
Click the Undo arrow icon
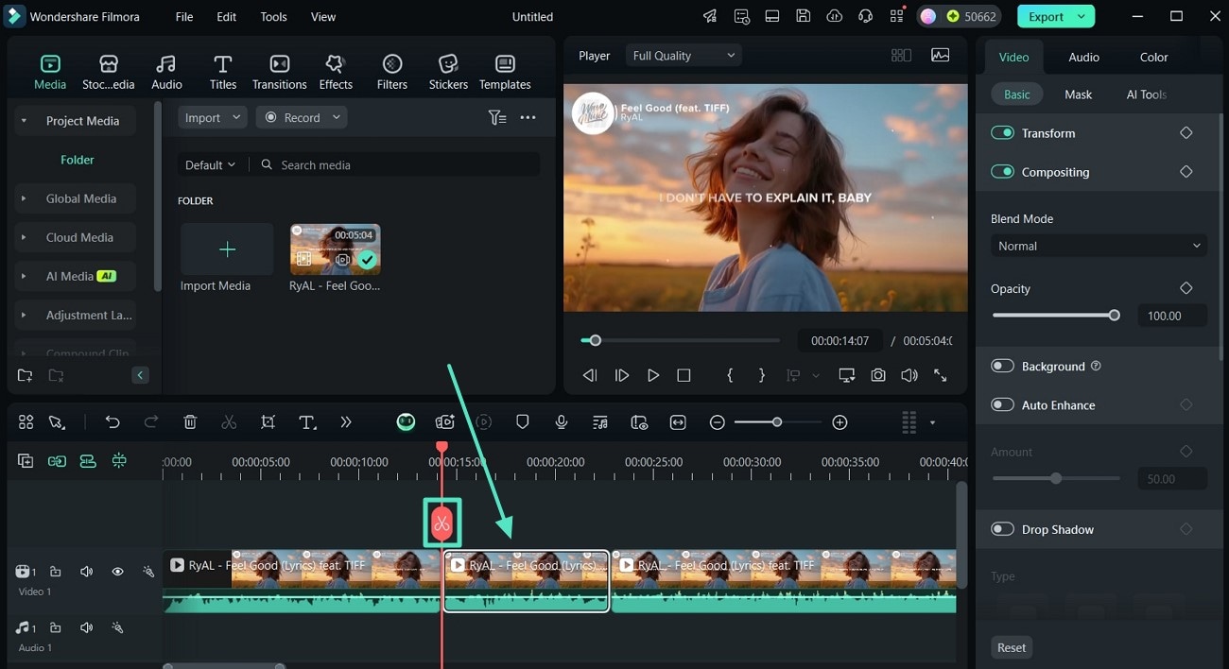point(113,422)
